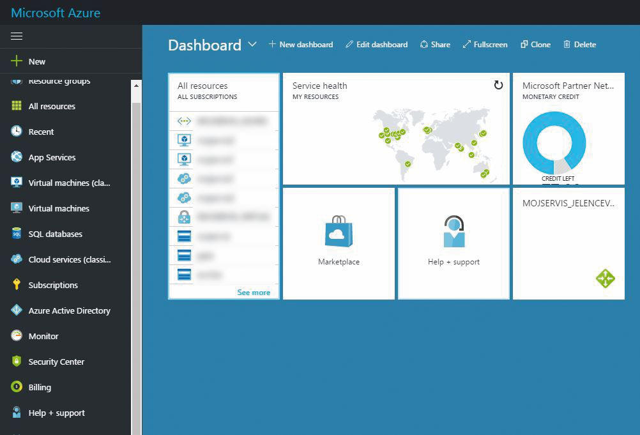
Task: Open the Microsoft Partner Network credit tile title
Action: [568, 86]
